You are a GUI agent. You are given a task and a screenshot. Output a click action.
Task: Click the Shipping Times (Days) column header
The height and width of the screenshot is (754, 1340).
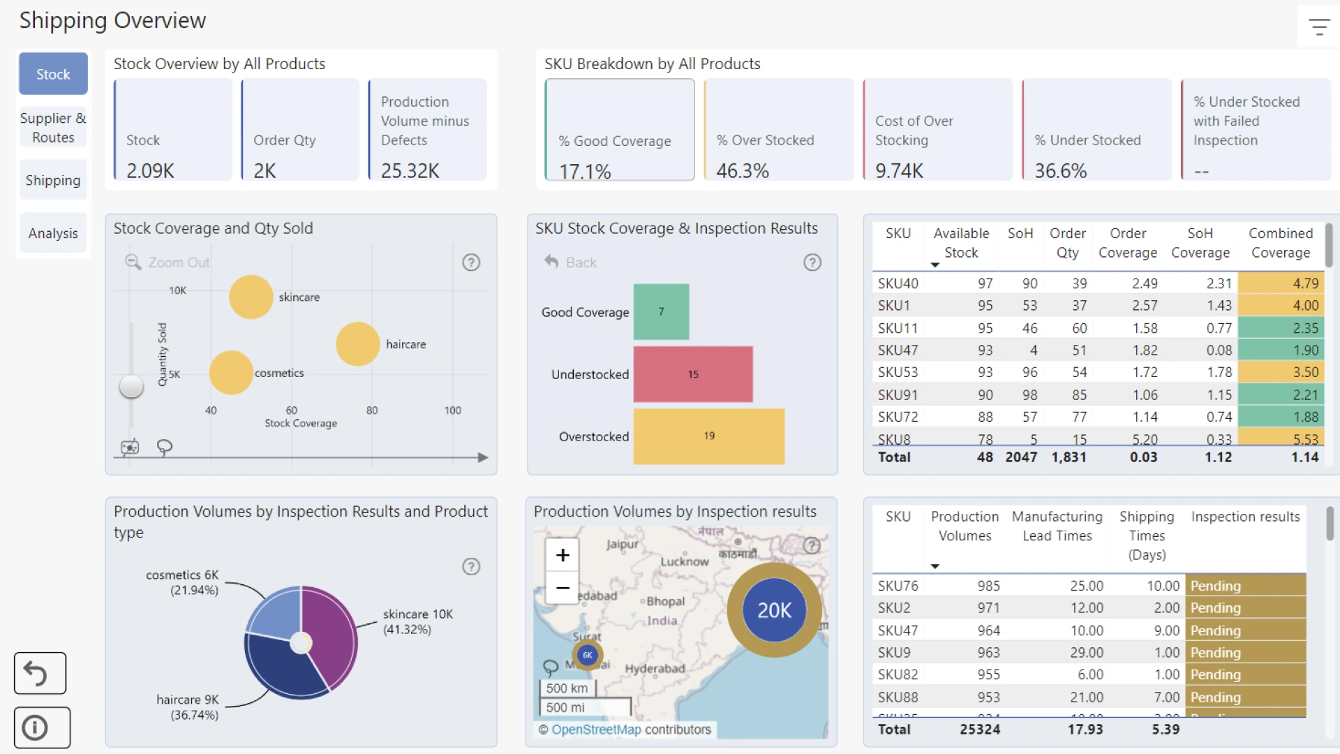[1147, 536]
